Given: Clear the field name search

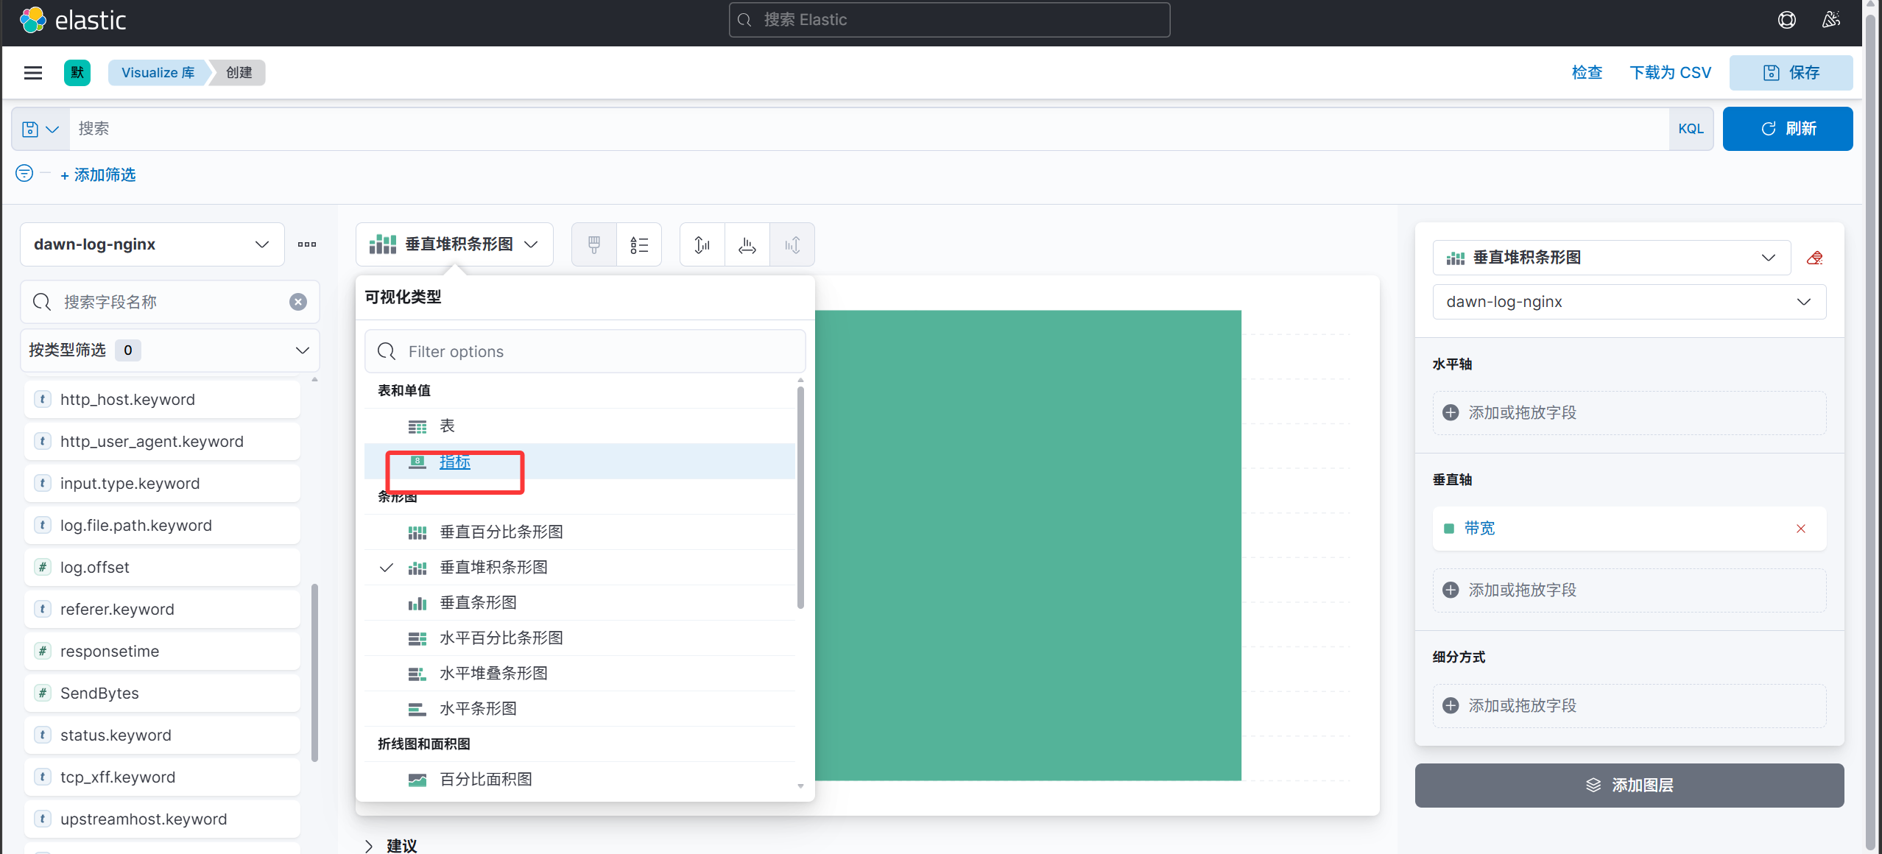Looking at the screenshot, I should click(298, 302).
